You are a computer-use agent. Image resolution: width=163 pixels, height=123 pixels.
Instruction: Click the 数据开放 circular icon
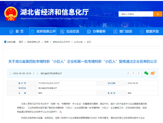click(142, 32)
